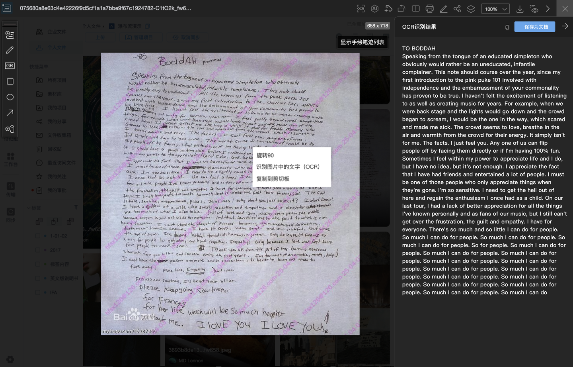The image size is (573, 367).
Task: Open the file list menu icon beside the filename
Action: [x=7, y=8]
